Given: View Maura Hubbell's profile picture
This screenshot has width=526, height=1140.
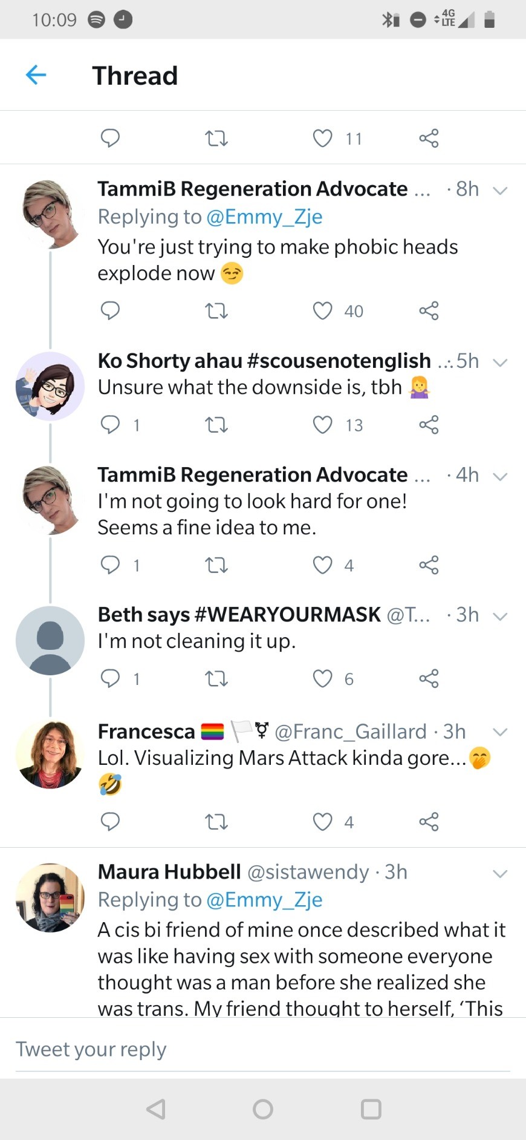Looking at the screenshot, I should coord(50,897).
